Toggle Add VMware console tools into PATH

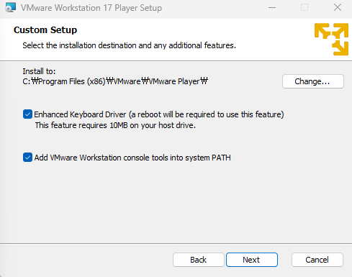[x=27, y=158]
